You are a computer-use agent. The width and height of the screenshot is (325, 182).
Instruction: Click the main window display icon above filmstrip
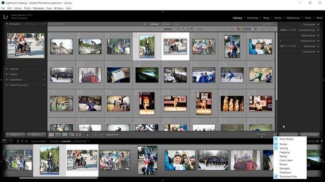5,141
